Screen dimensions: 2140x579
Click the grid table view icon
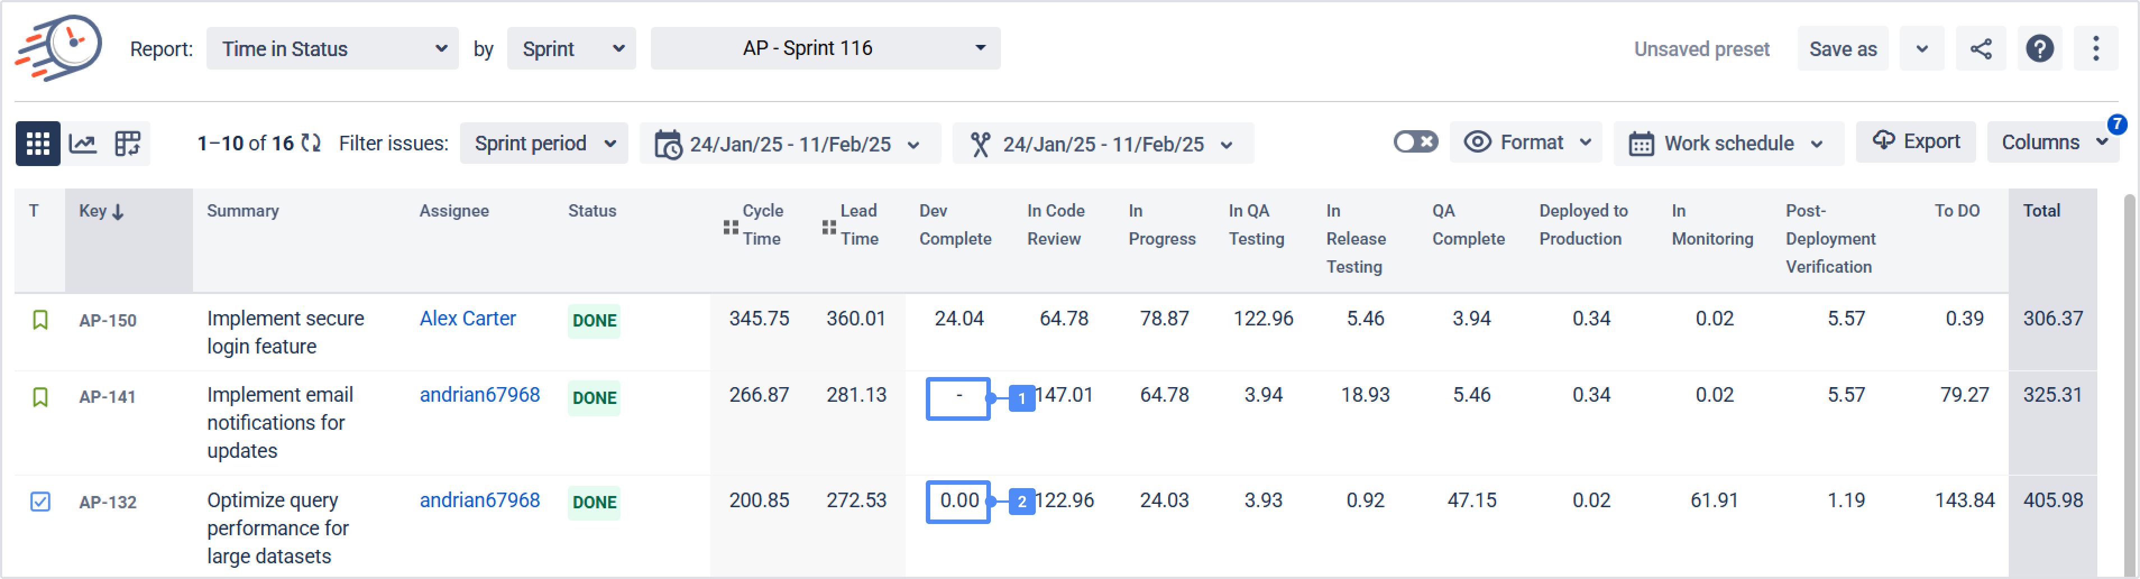point(38,144)
